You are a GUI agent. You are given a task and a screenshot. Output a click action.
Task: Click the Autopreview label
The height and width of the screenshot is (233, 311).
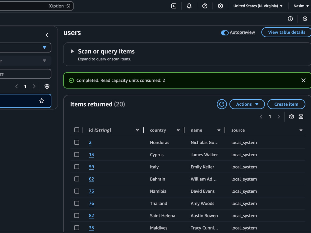tap(242, 33)
